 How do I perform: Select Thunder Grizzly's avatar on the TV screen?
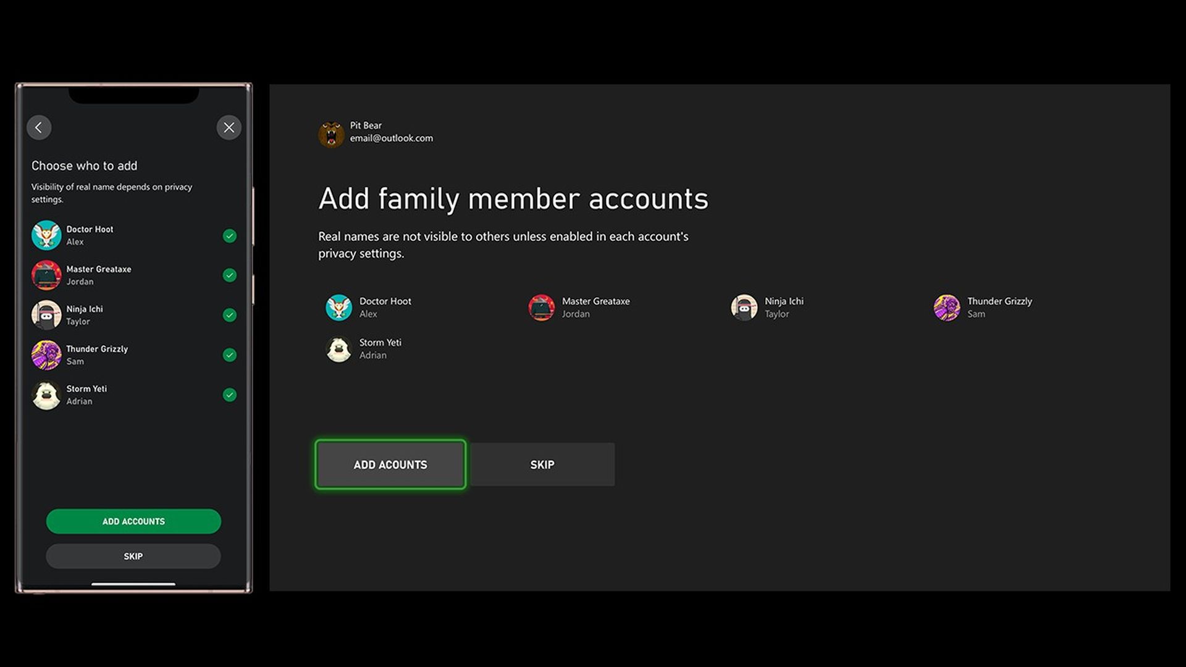coord(948,308)
